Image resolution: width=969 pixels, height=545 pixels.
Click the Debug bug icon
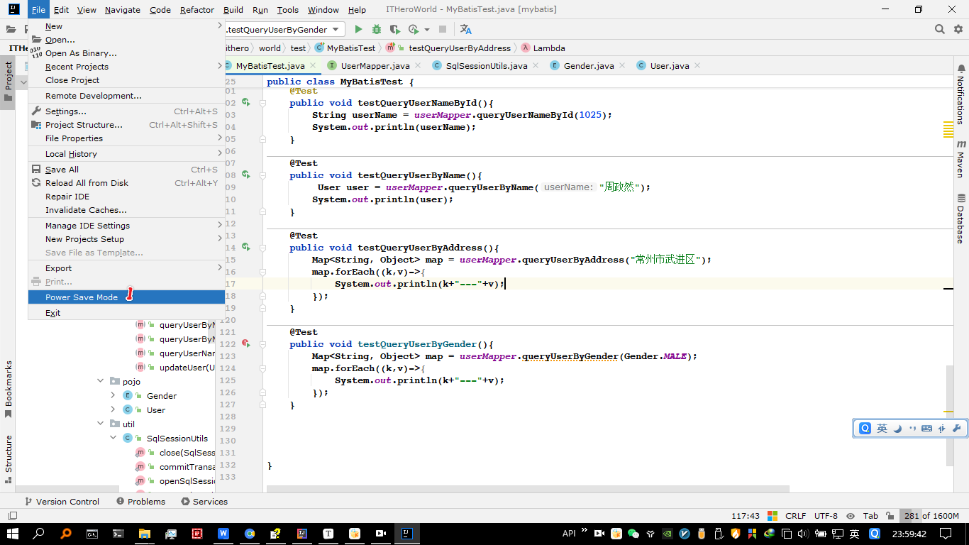coord(377,29)
